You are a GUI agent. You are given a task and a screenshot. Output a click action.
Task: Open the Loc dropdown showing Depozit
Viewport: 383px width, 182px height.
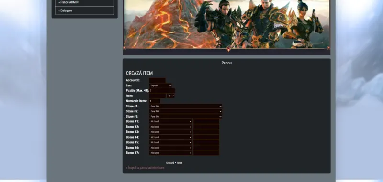160,86
